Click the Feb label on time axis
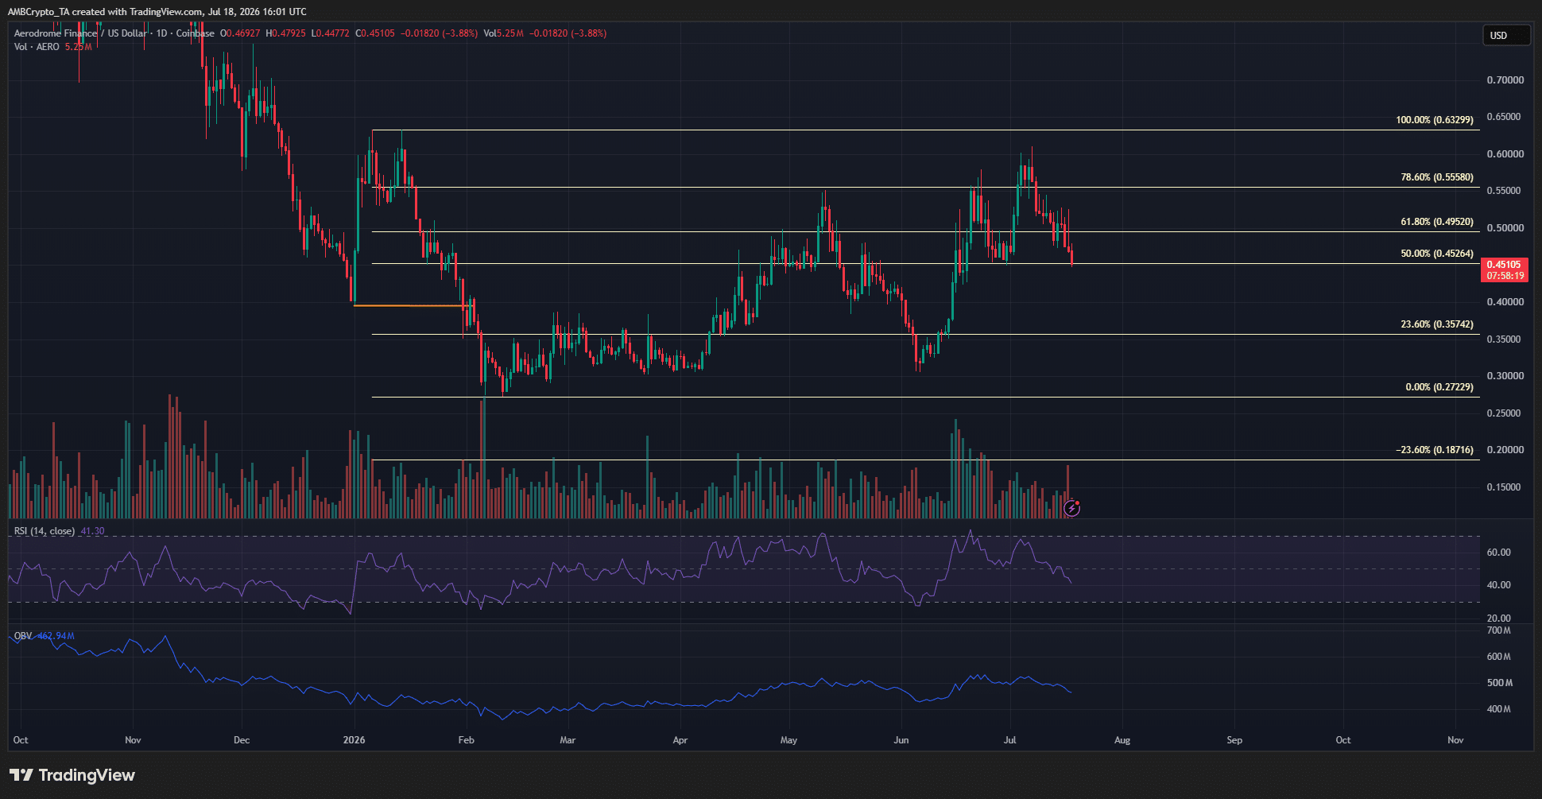Screen dimensions: 1542x799 tap(467, 740)
